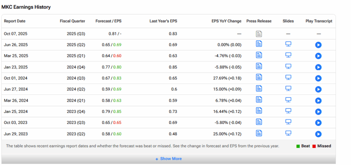Open the grayed Oct 07, 2025 press release
The height and width of the screenshot is (165, 351).
(259, 34)
